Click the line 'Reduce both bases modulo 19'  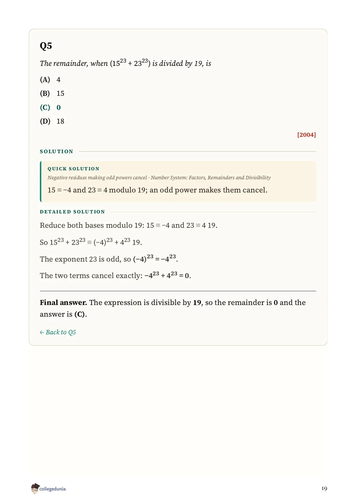(x=129, y=225)
